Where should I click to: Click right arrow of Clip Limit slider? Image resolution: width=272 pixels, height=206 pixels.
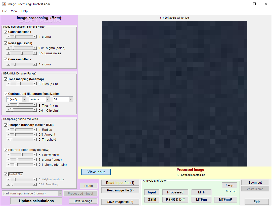click(35, 110)
